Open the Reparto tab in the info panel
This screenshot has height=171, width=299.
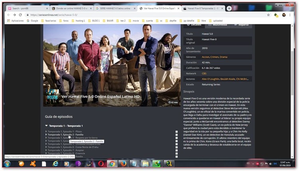242,25
